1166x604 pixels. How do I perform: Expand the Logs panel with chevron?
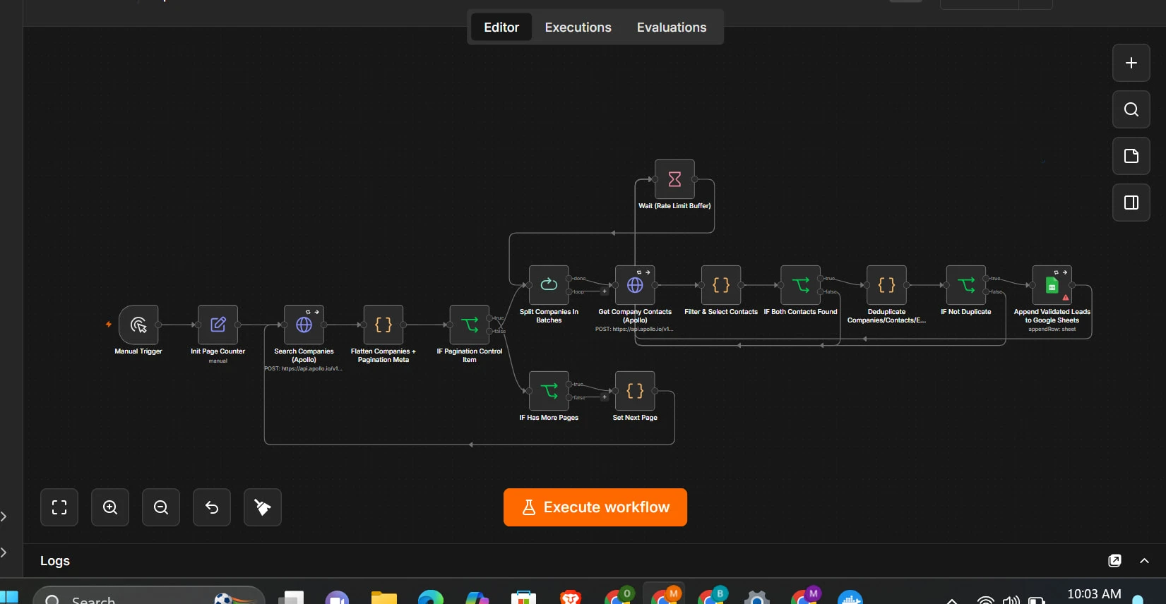click(x=1145, y=561)
